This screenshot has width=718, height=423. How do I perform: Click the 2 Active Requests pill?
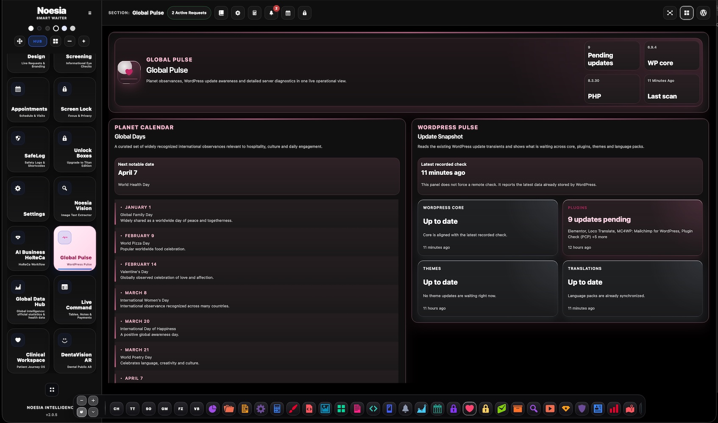[189, 13]
